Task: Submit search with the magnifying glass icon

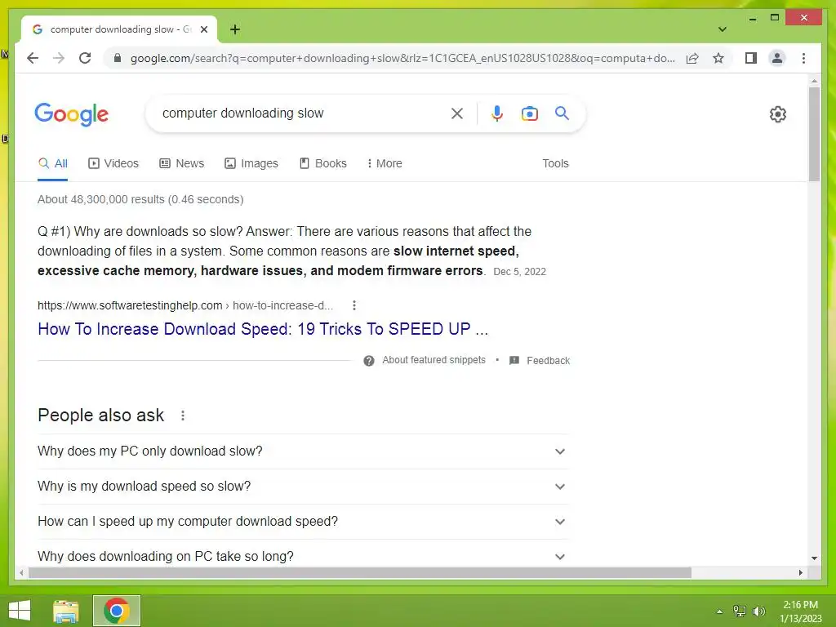Action: [x=562, y=113]
